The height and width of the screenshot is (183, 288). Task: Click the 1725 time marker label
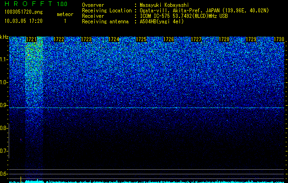pyautogui.click(x=141, y=39)
